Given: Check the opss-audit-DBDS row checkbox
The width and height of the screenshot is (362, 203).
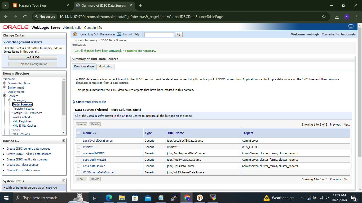Looking at the screenshot, I should [x=78, y=153].
